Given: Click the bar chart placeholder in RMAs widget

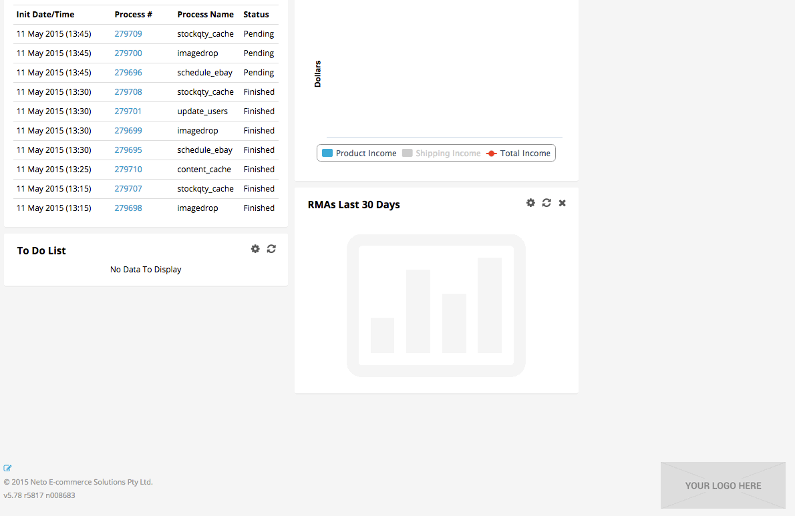Looking at the screenshot, I should [436, 305].
